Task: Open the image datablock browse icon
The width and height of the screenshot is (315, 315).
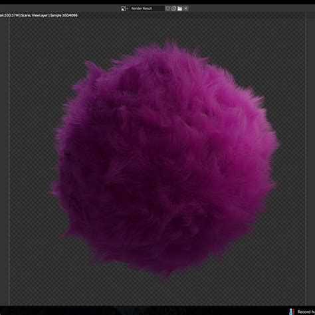Action: (x=123, y=9)
